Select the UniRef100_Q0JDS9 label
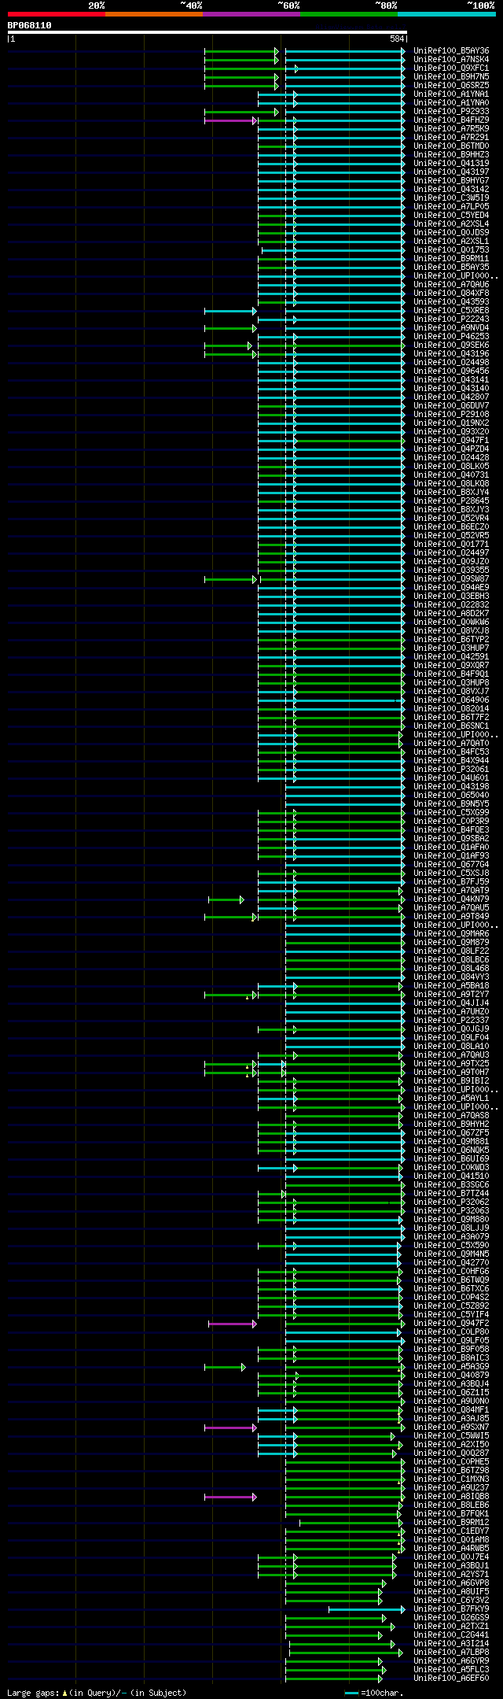 point(451,232)
